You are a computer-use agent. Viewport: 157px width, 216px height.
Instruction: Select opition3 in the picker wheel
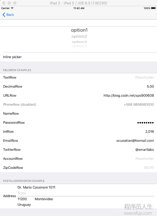[79, 42]
